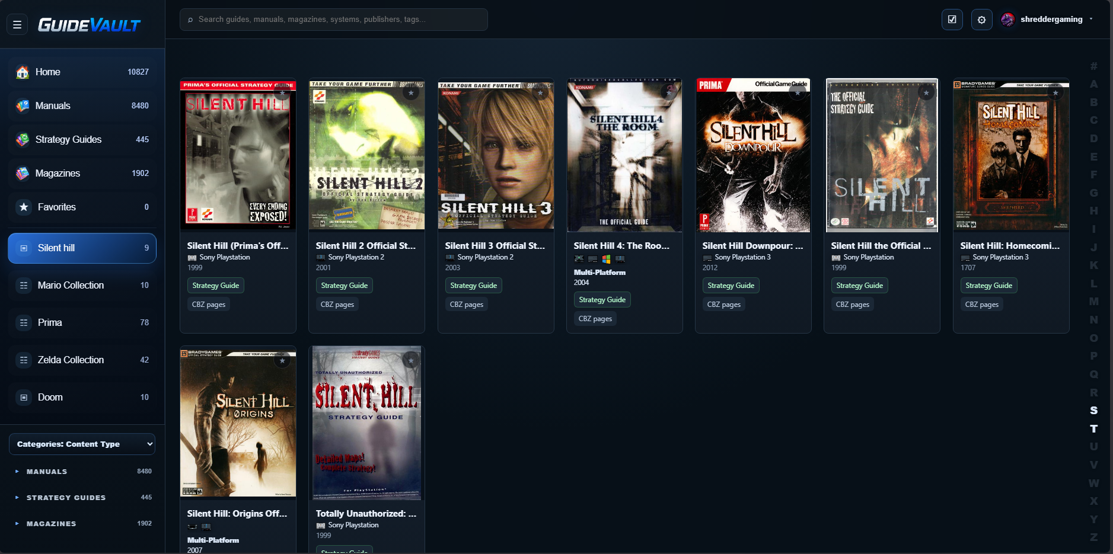Screen dimensions: 1113x554
Task: Open Magazines section in sidebar
Action: 82,173
